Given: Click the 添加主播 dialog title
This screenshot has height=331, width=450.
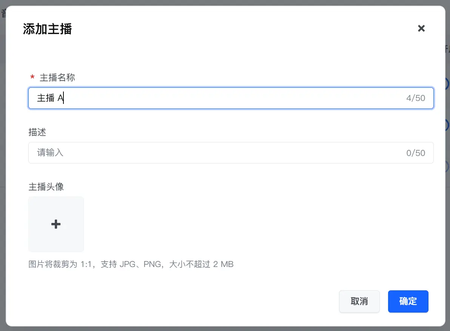Looking at the screenshot, I should point(47,29).
